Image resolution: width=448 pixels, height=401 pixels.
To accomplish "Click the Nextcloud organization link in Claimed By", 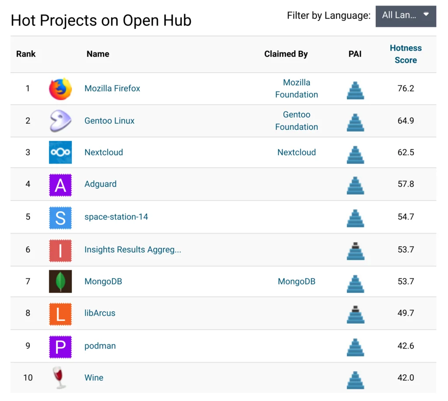I will [297, 153].
